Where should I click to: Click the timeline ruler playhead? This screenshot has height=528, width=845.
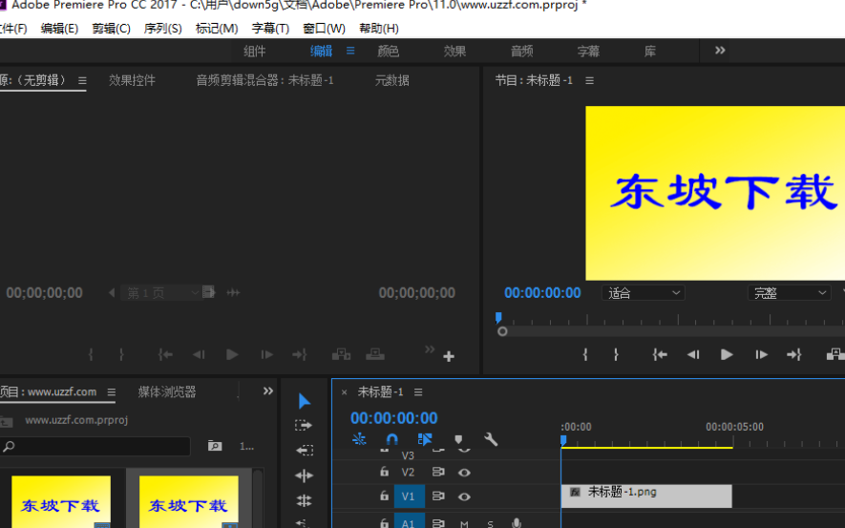coord(563,441)
